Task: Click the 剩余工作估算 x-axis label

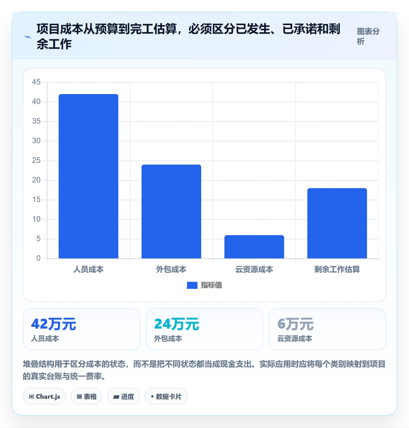Action: (x=337, y=269)
